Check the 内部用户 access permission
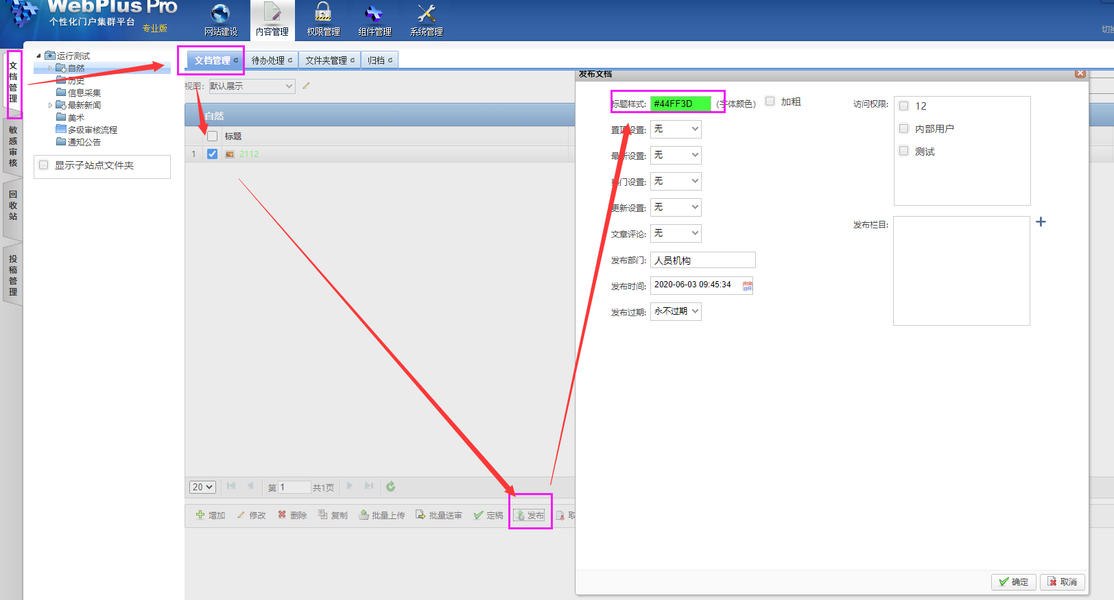The width and height of the screenshot is (1114, 600). coord(904,129)
